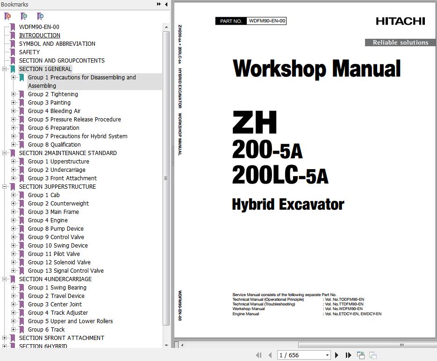Open the page number dropdown arrow
The width and height of the screenshot is (437, 361).
pos(328,355)
